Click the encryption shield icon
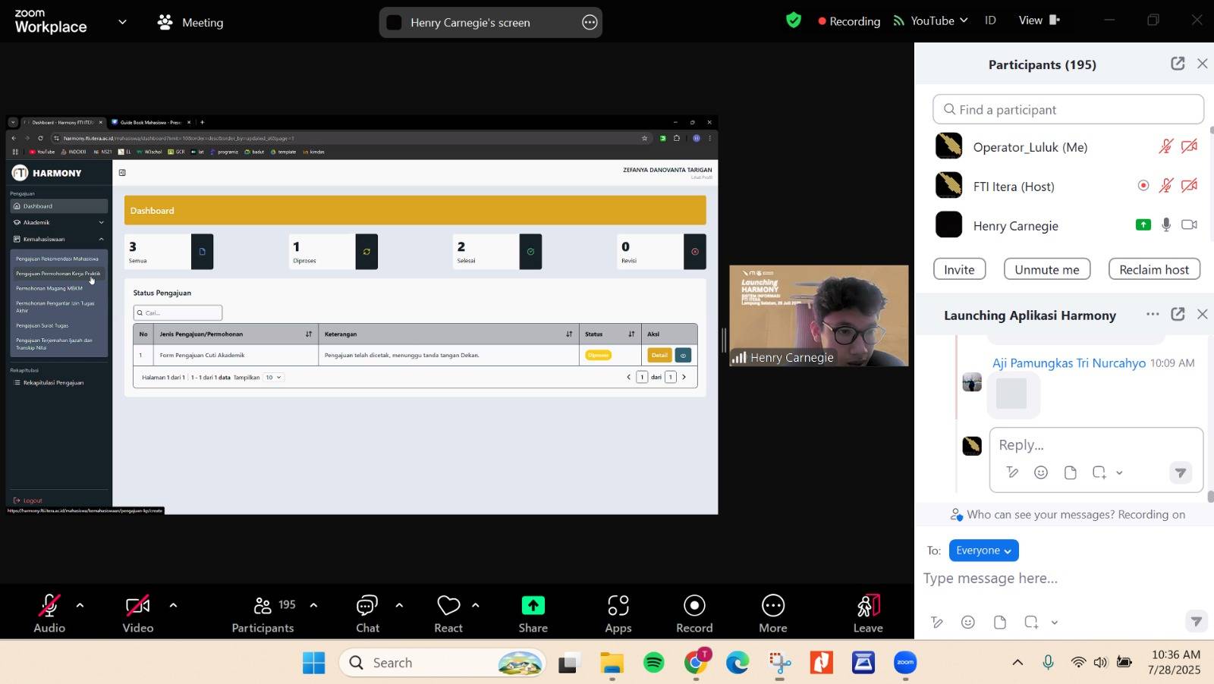The width and height of the screenshot is (1214, 684). pyautogui.click(x=794, y=20)
